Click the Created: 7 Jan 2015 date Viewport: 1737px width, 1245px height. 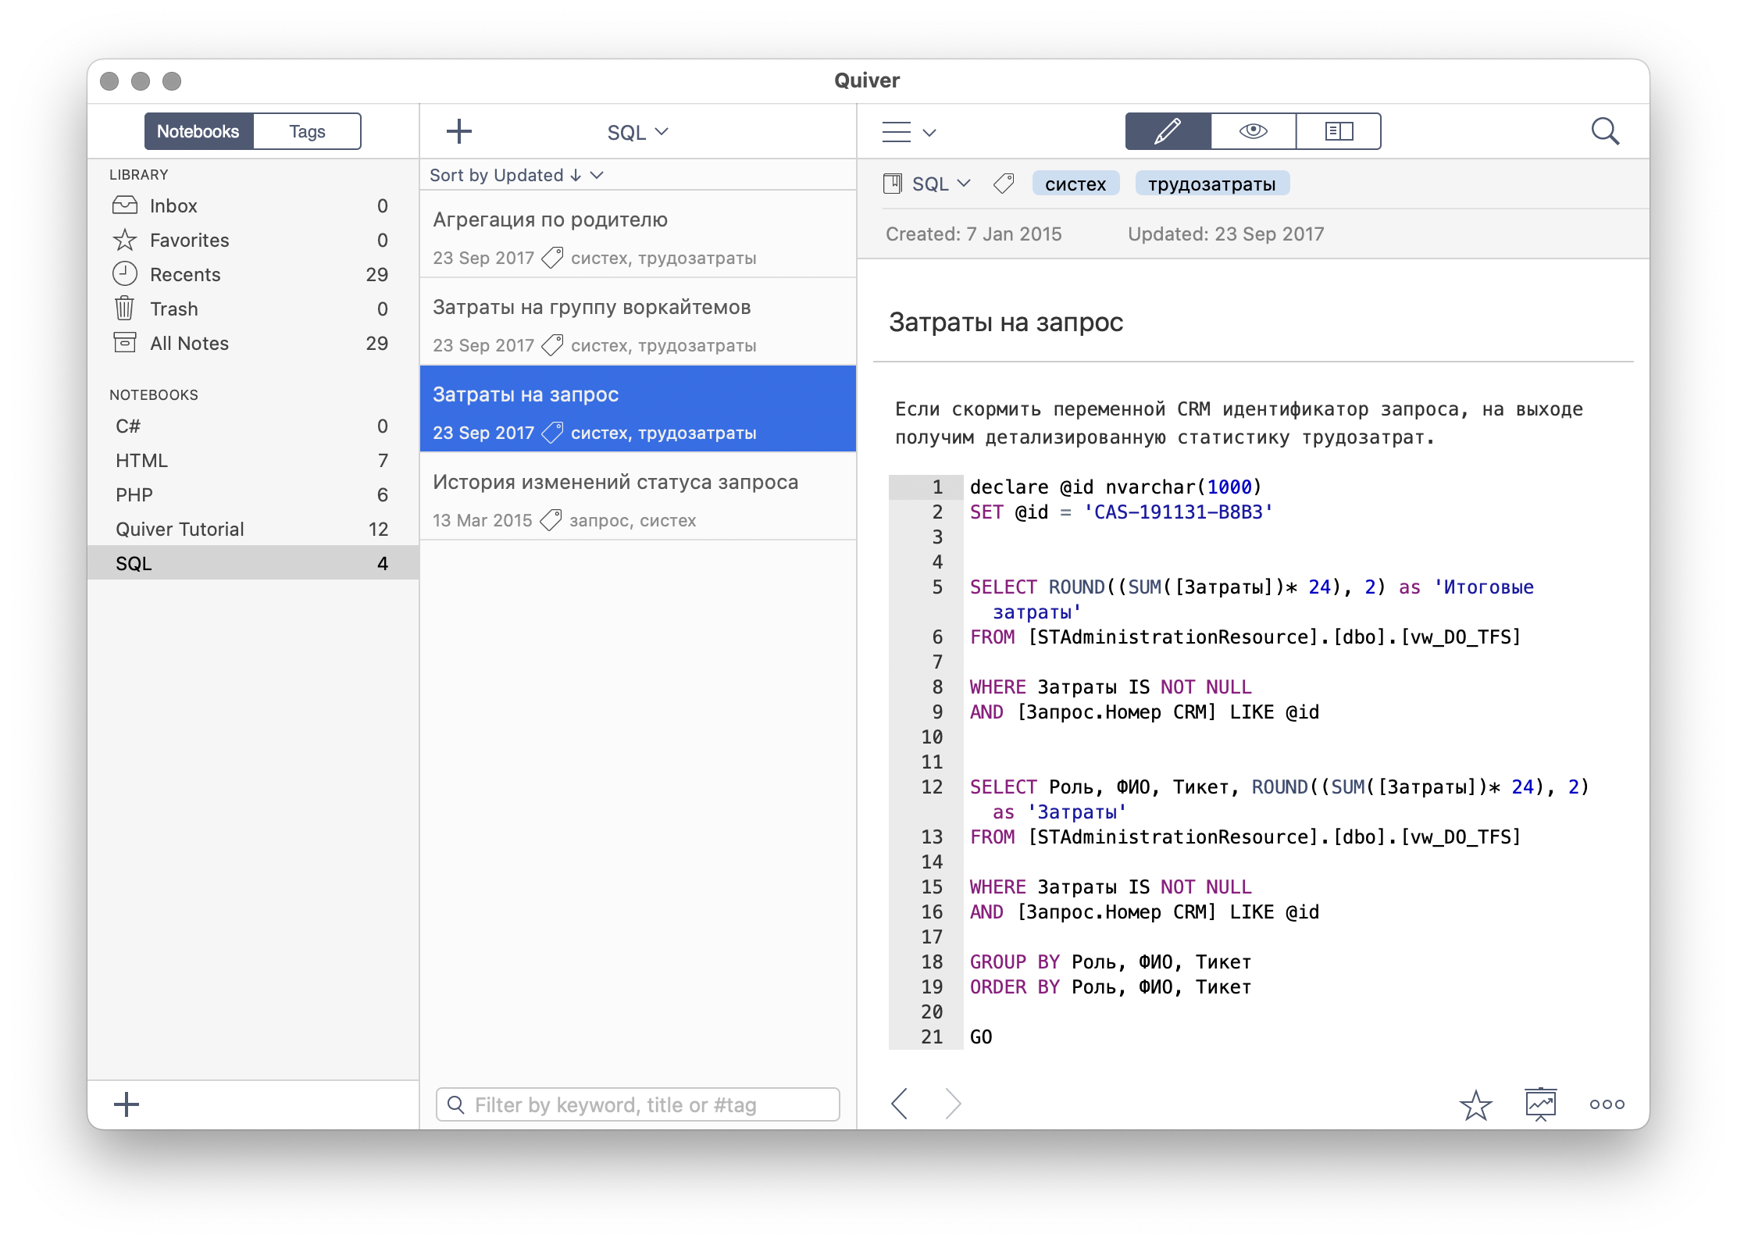coord(974,234)
